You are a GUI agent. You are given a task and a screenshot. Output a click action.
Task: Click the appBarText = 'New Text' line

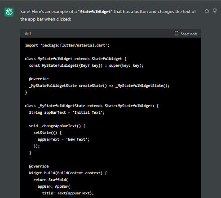pyautogui.click(x=64, y=139)
